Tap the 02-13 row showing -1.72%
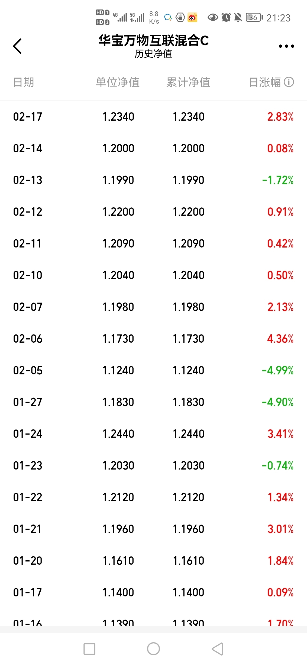This screenshot has width=307, height=665. tap(153, 180)
